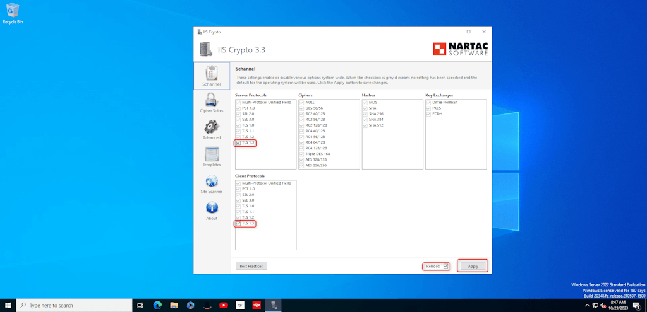Toggle RC4 64/128 cipher checkbox
This screenshot has height=312, width=647.
coord(301,142)
